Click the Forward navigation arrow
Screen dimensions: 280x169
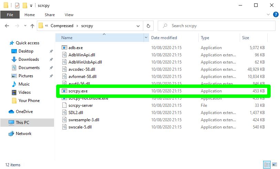click(17, 26)
